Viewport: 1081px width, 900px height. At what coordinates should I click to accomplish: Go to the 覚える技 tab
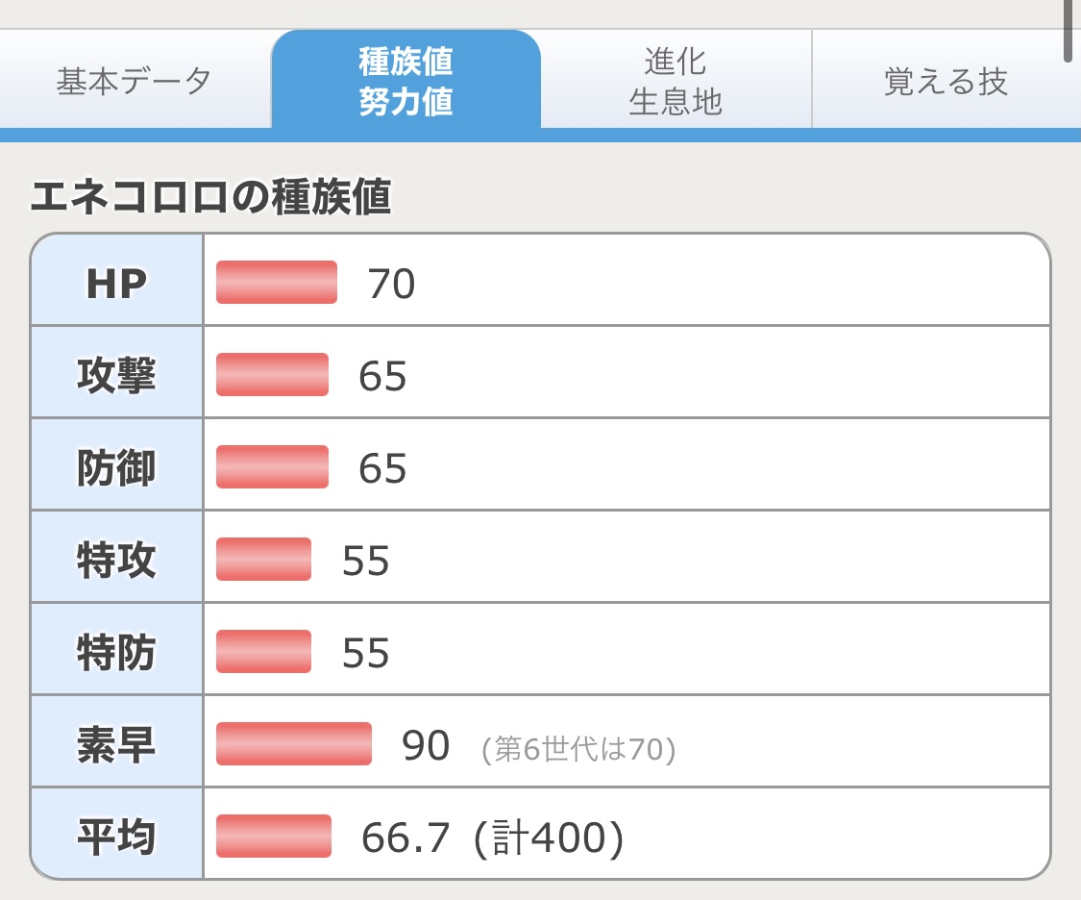pyautogui.click(x=946, y=81)
